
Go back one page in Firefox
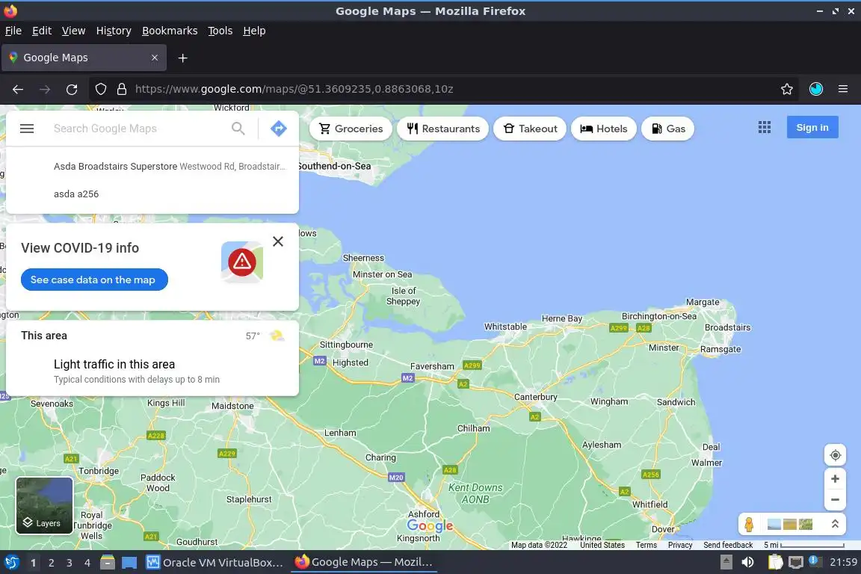[x=18, y=89]
